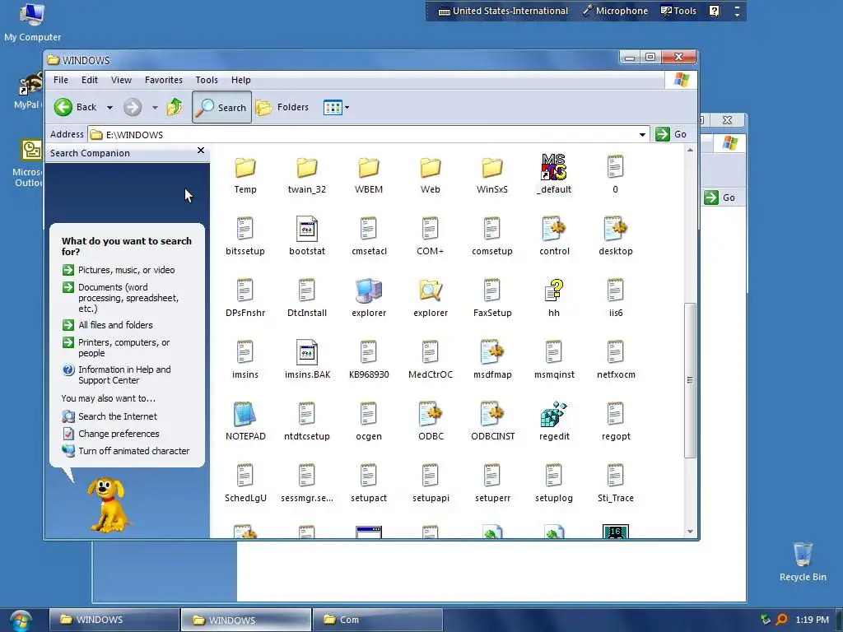Switch to first WINDOWS taskbar button
The height and width of the screenshot is (632, 843).
[114, 620]
